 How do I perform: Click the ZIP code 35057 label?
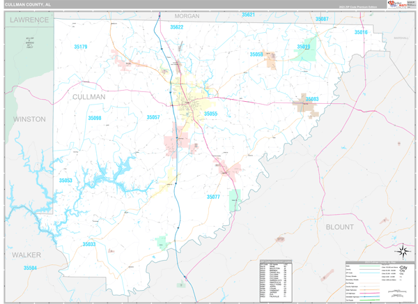(x=153, y=117)
